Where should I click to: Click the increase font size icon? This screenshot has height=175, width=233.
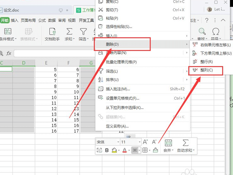[x=145, y=142]
